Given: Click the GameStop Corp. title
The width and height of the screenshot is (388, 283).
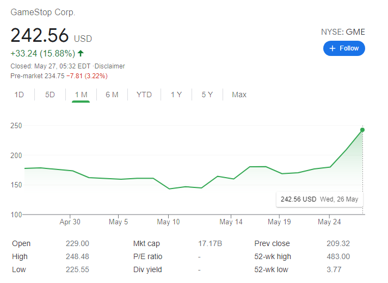Looking at the screenshot, I should [43, 12].
